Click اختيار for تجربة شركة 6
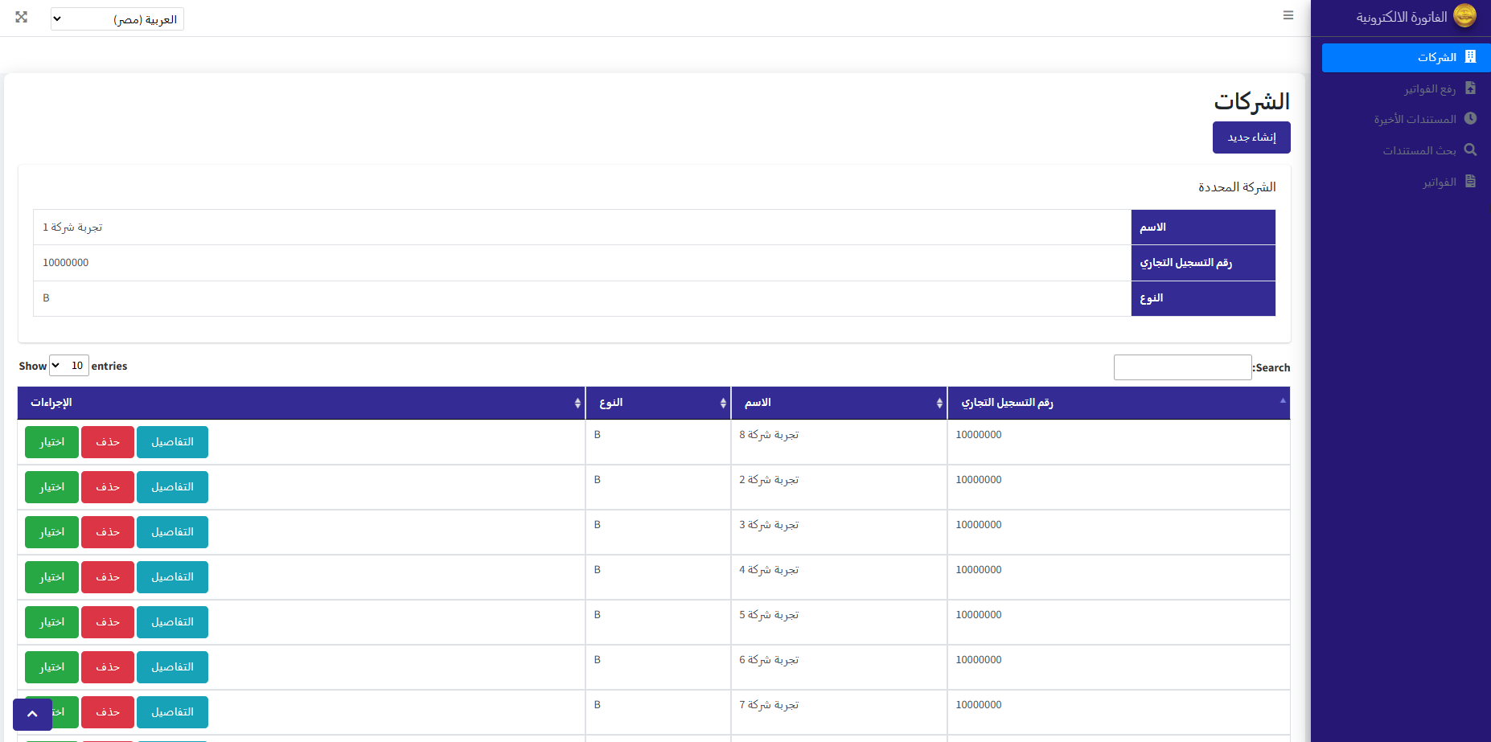 coord(51,667)
